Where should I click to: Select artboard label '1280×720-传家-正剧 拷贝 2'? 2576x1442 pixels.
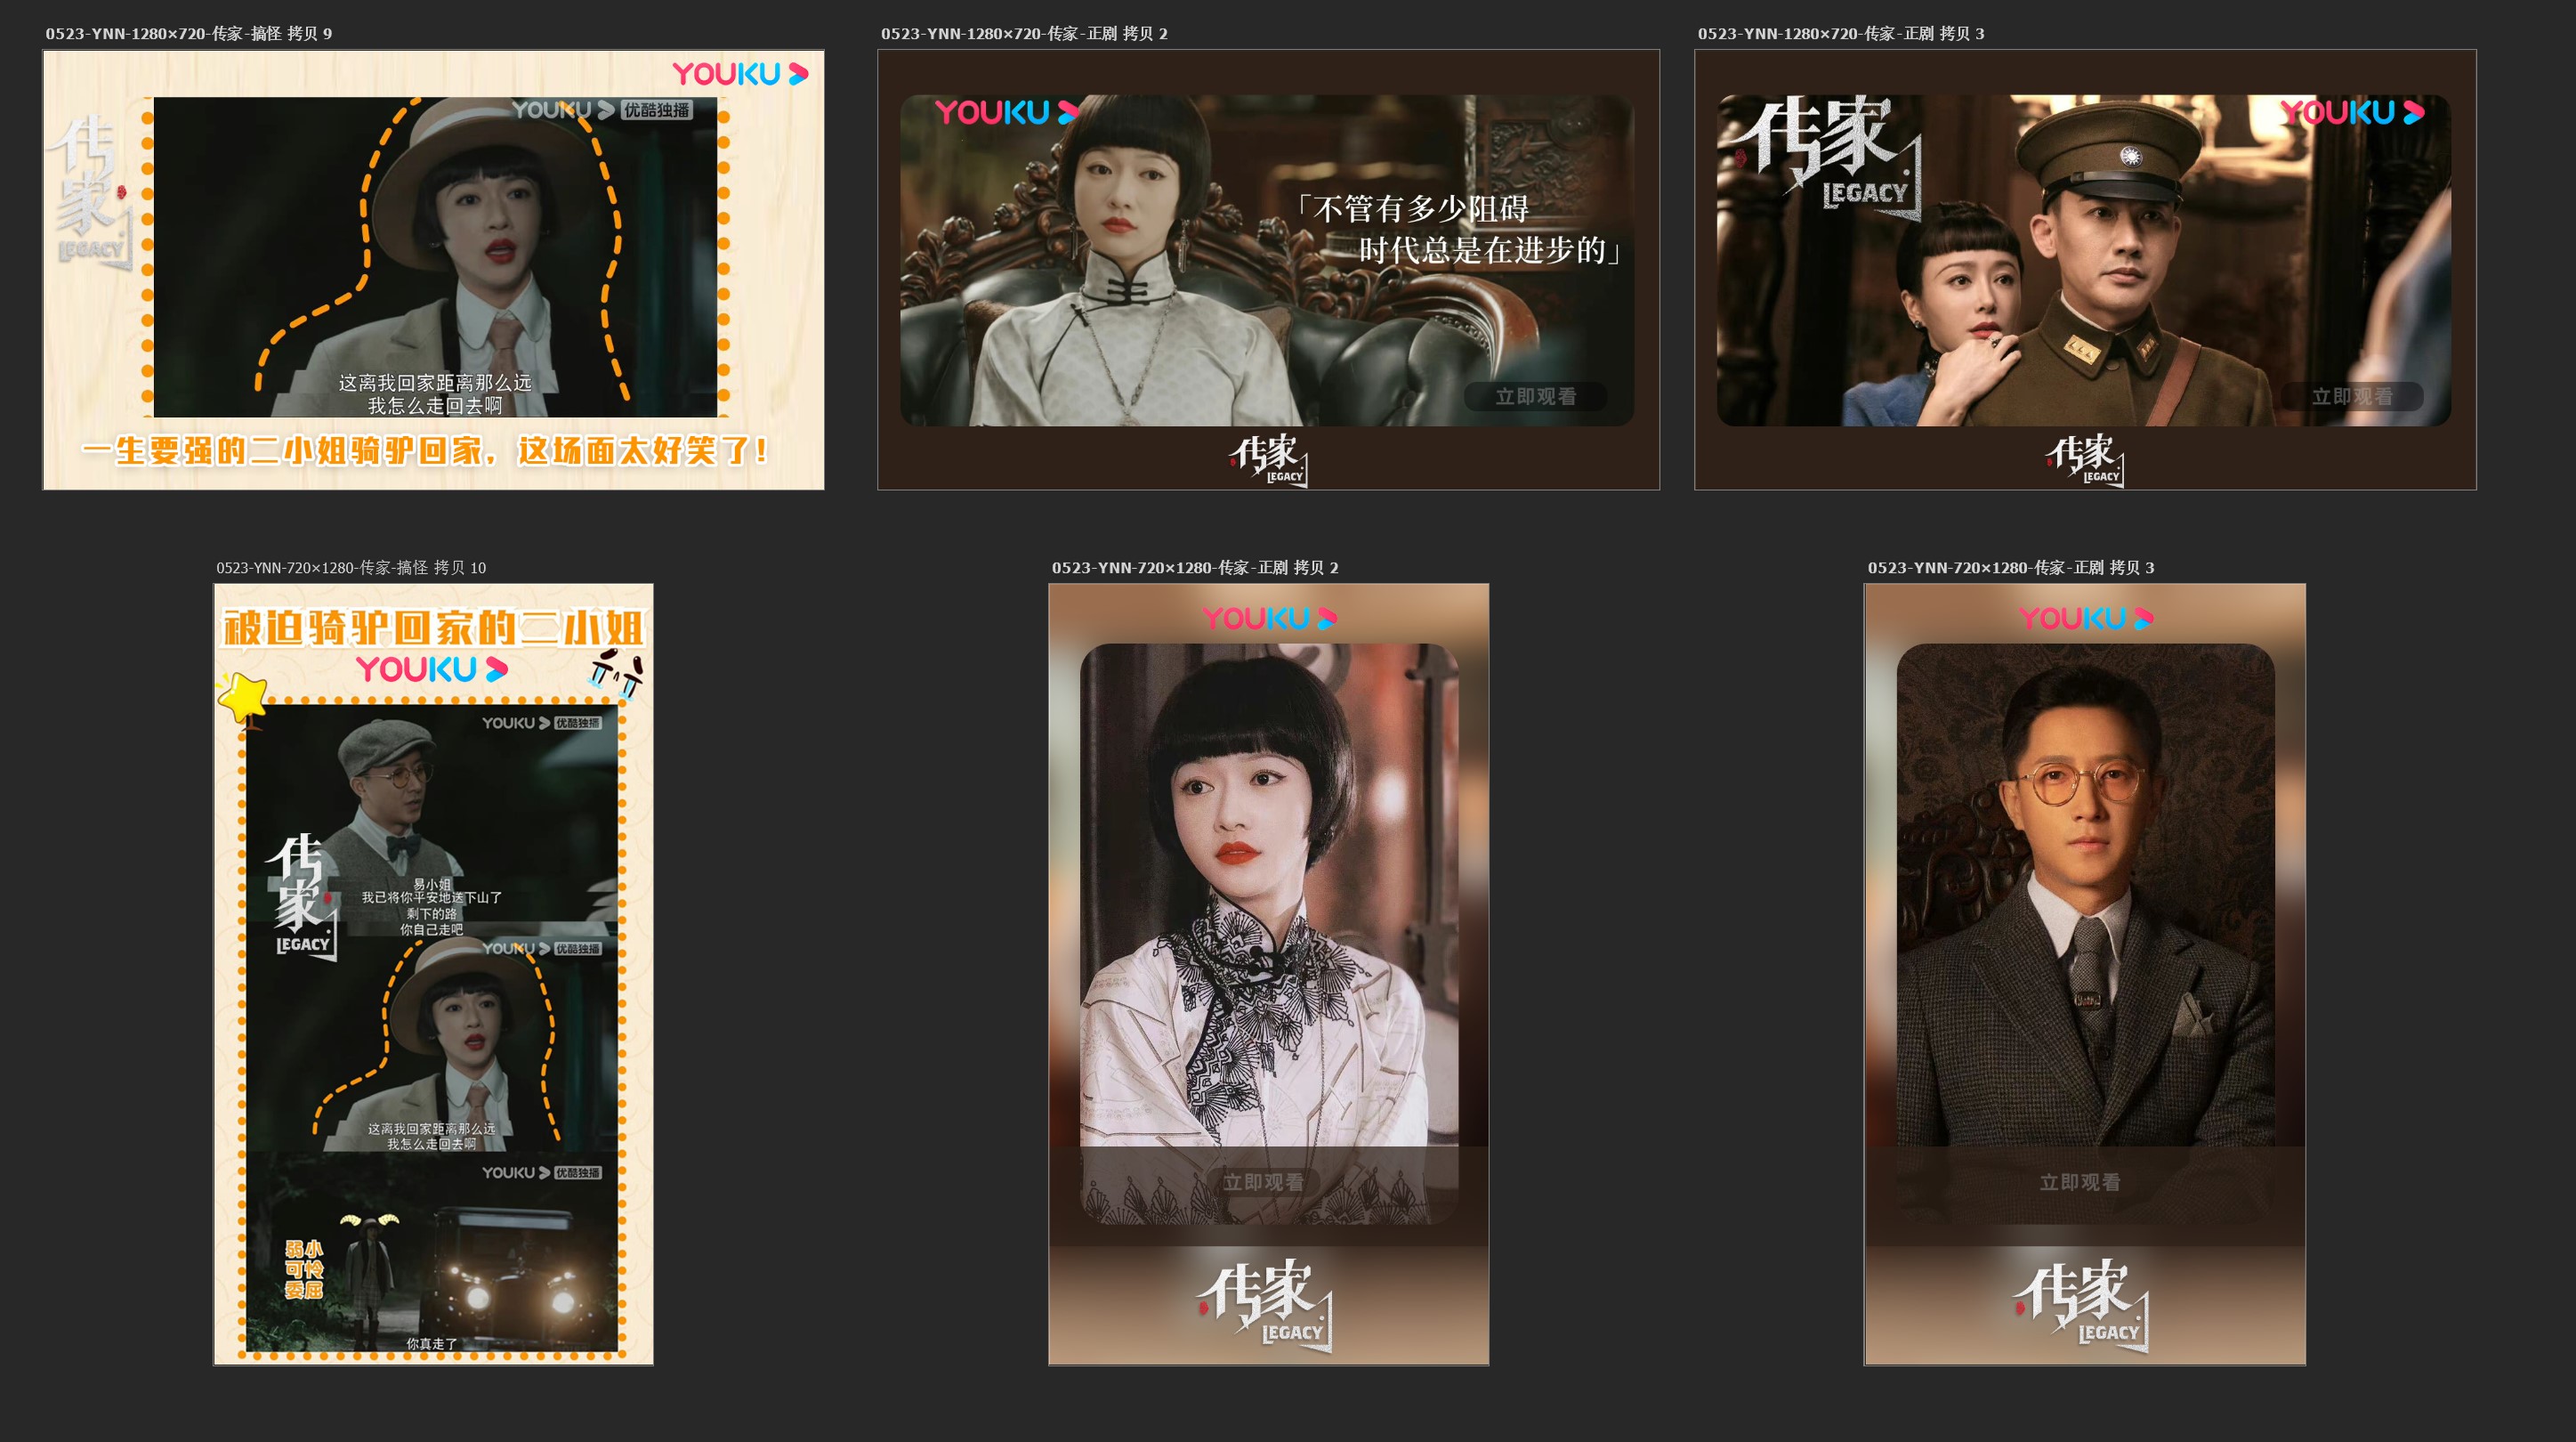1024,34
